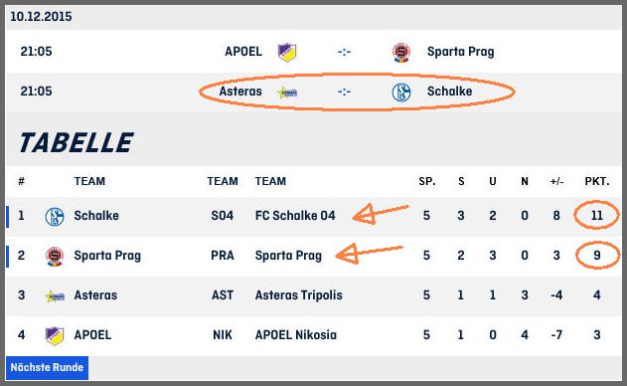Click Sparta Prag crest in the fixture row
The height and width of the screenshot is (386, 627).
tap(401, 53)
